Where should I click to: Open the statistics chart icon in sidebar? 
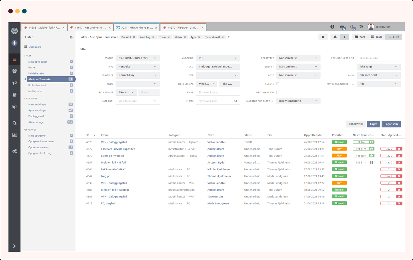point(14,135)
